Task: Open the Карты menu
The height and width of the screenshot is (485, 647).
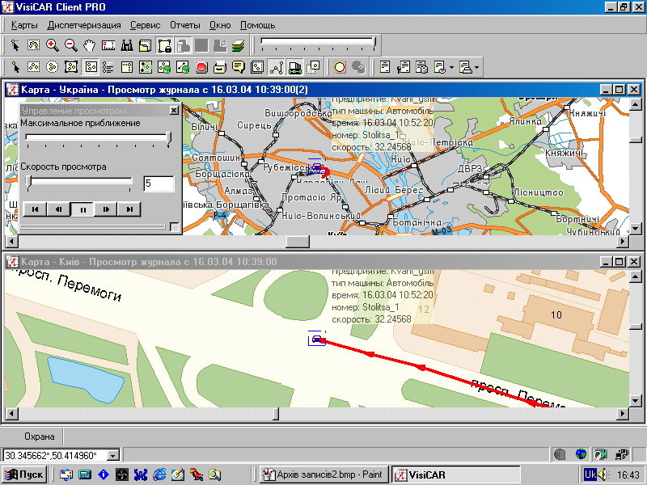Action: click(24, 25)
